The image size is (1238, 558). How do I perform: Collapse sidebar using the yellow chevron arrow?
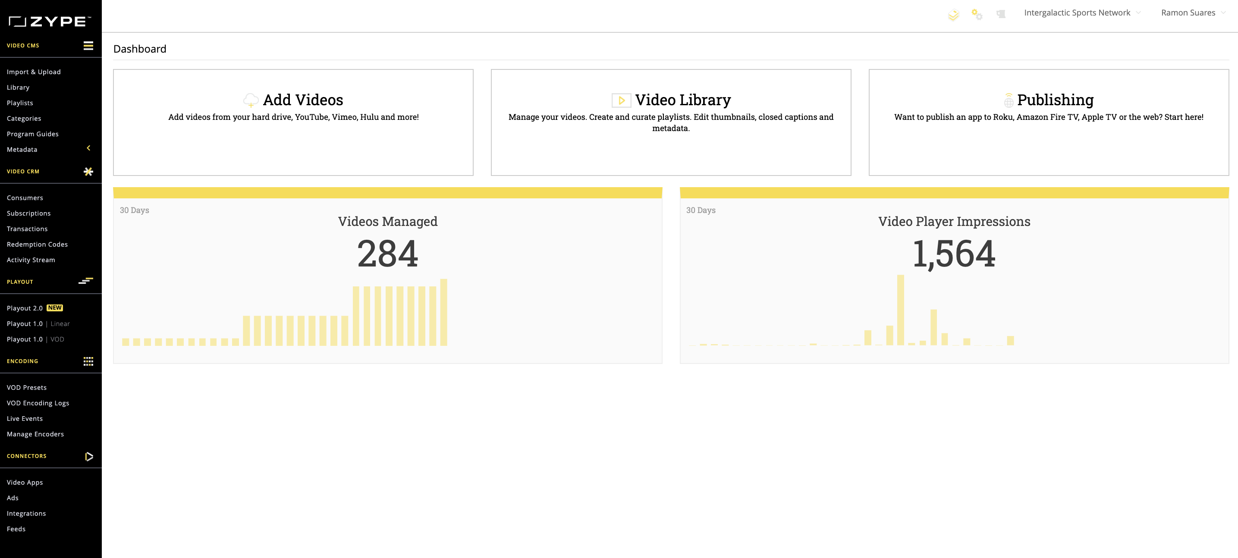88,148
